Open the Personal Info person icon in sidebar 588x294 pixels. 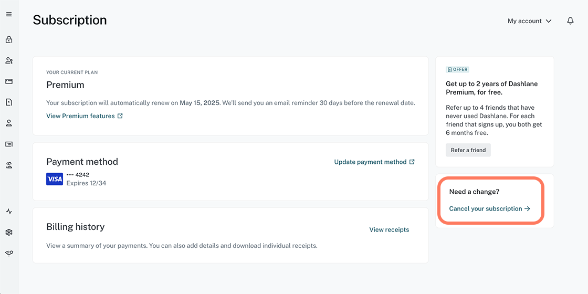(9, 123)
